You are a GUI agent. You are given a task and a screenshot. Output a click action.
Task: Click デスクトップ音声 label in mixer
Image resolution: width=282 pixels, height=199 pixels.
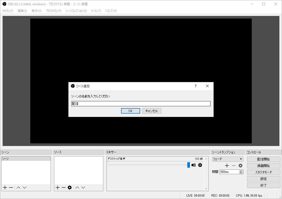click(116, 159)
